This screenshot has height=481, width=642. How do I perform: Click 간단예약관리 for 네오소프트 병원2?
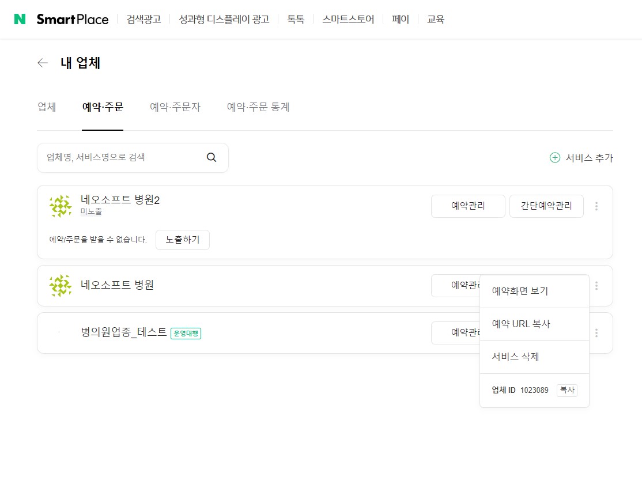546,206
